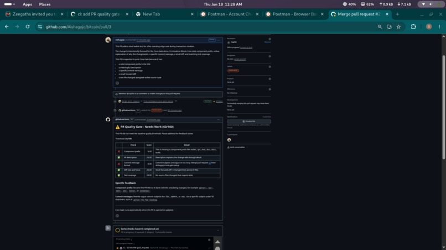Click the 'Component prefix' table cell
The image size is (446, 250).
pyautogui.click(x=133, y=151)
